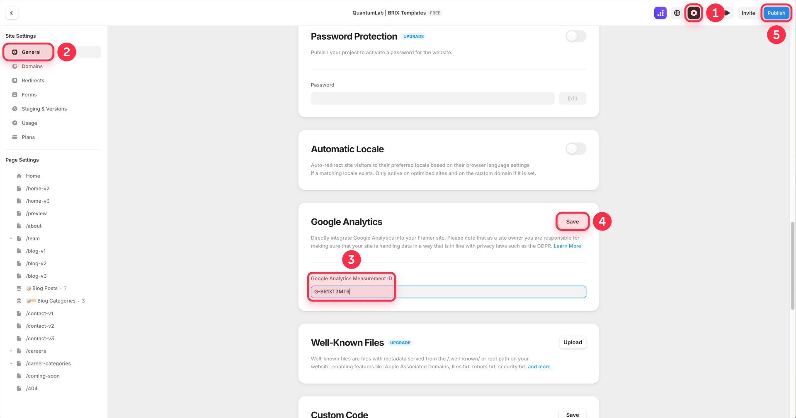Click the Usage gauge icon in sidebar
The height and width of the screenshot is (418, 796).
[15, 123]
